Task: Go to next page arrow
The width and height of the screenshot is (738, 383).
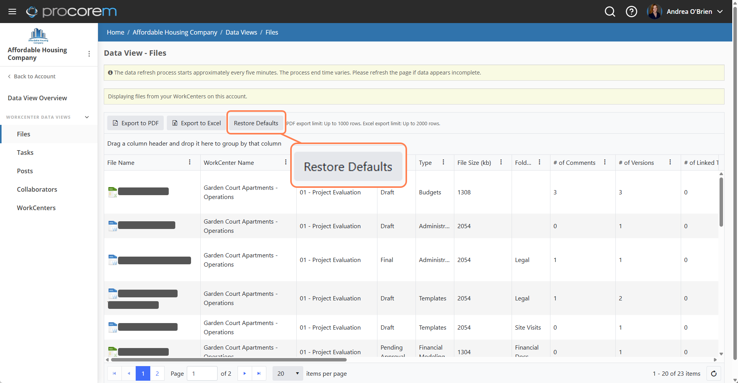Action: coord(244,373)
